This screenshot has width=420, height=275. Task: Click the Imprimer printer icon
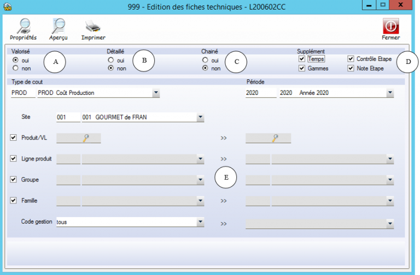93,26
